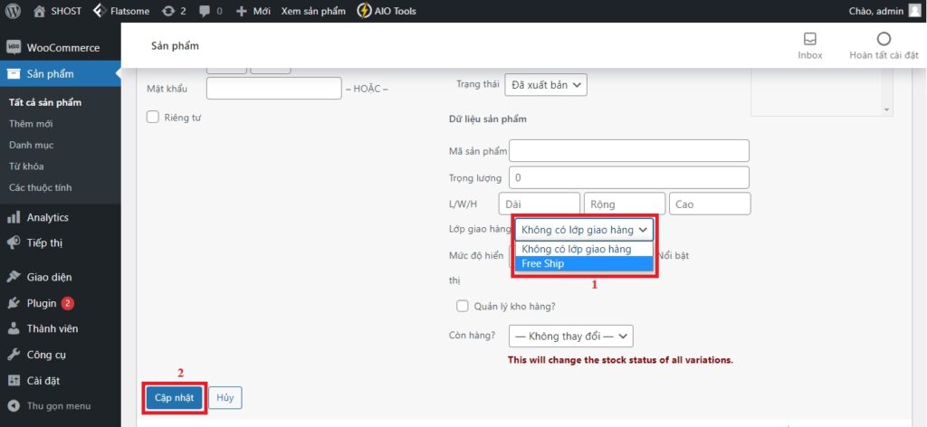Open the SHOST site home icon

(39, 11)
